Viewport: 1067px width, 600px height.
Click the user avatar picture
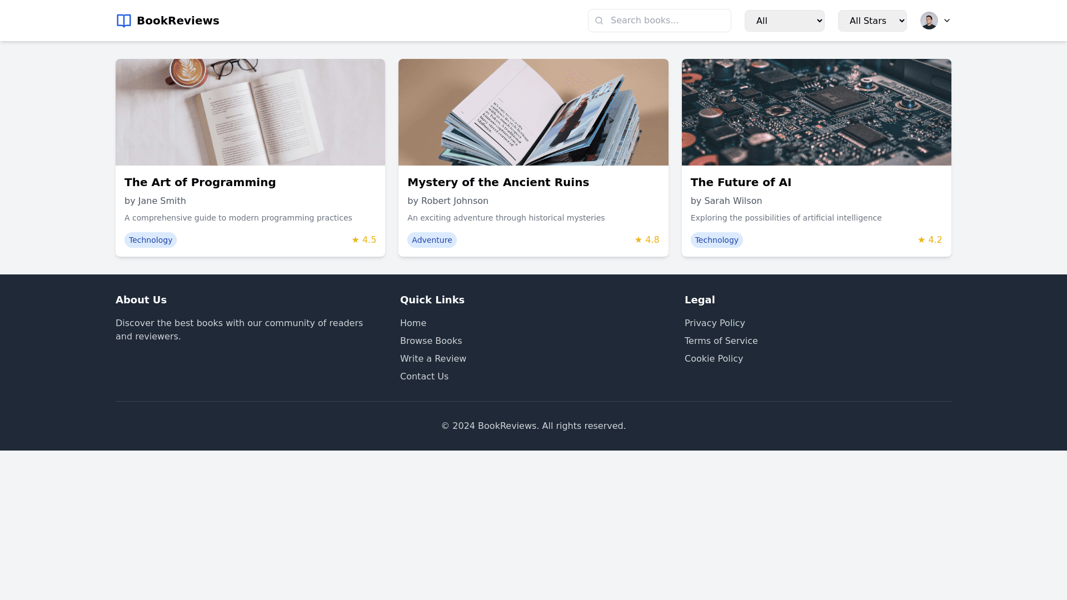(x=929, y=21)
